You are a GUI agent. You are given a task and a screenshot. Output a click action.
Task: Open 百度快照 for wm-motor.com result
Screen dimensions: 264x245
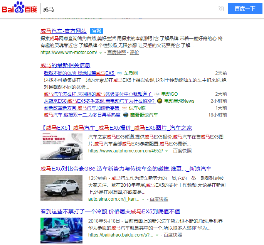(x=116, y=52)
